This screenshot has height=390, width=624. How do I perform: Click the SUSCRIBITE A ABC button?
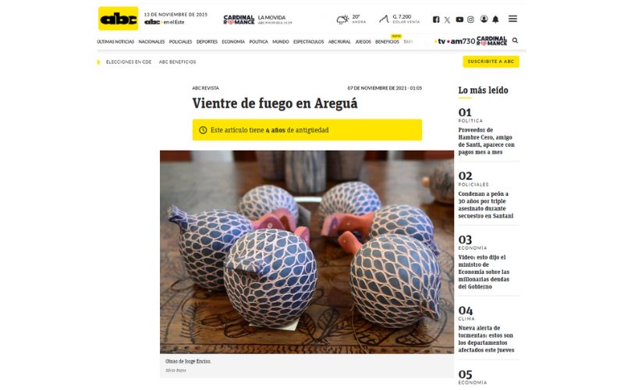click(491, 62)
